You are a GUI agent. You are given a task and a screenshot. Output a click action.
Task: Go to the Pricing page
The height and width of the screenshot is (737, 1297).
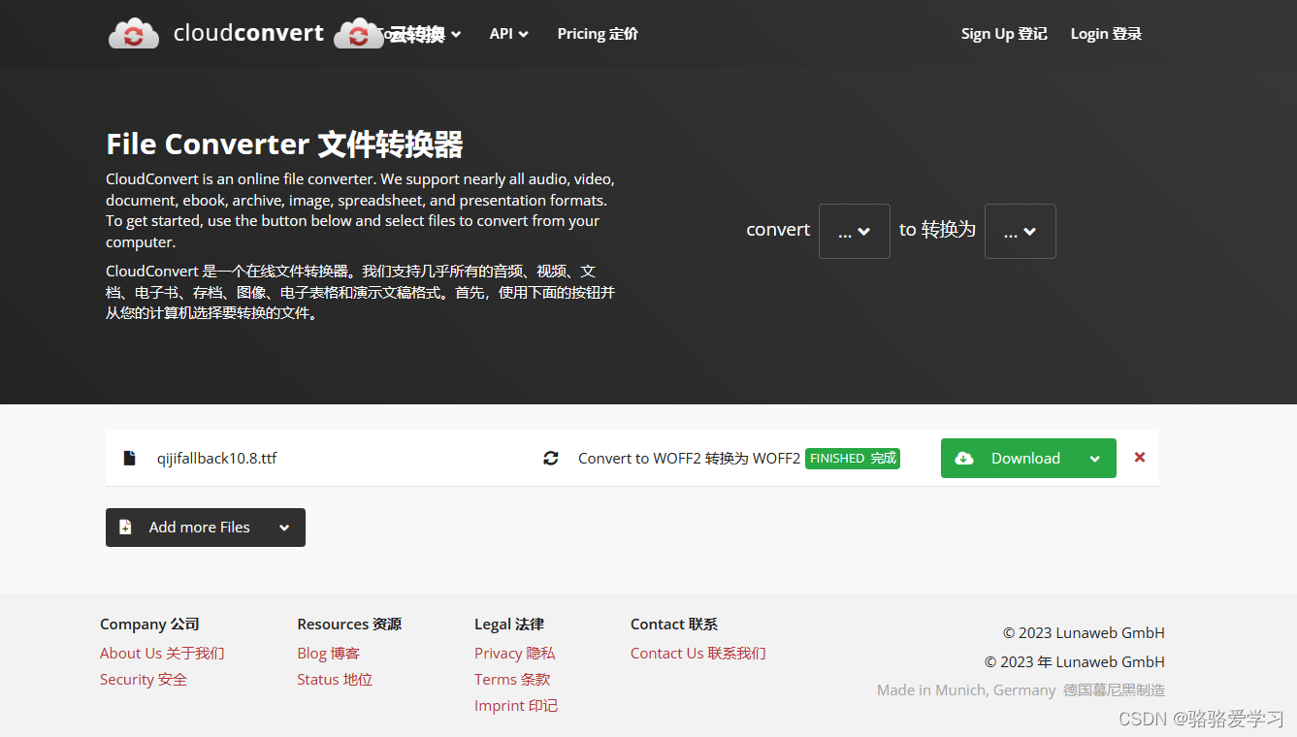(x=598, y=34)
